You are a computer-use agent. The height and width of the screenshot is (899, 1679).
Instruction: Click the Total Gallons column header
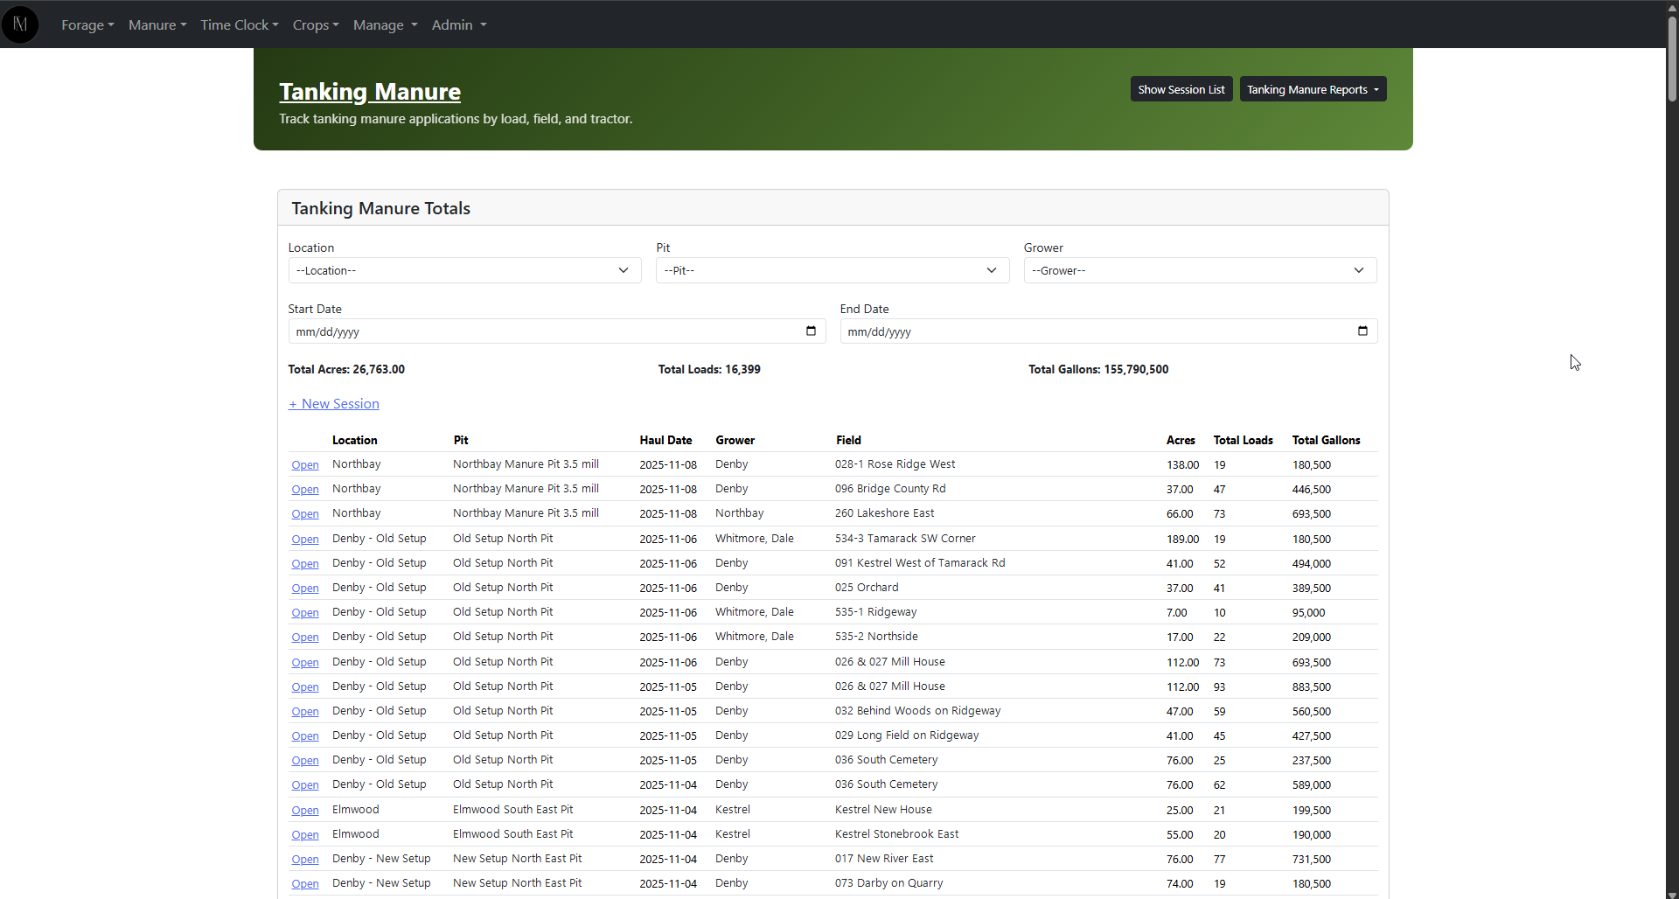1326,440
